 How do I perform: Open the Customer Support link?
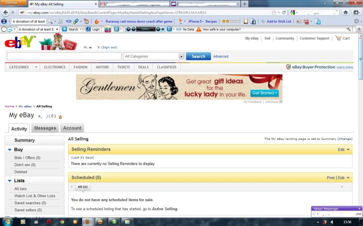point(314,38)
